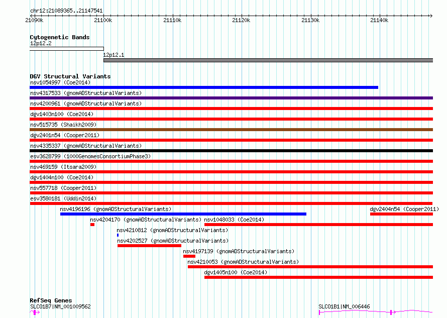Open the dgv1403n100 (Coe2014) label
This screenshot has width=447, height=318.
point(62,114)
